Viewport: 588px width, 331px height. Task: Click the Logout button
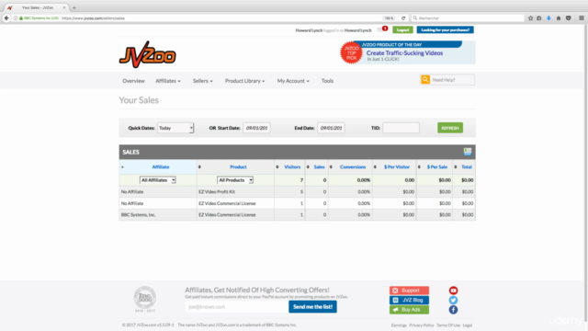pyautogui.click(x=402, y=29)
